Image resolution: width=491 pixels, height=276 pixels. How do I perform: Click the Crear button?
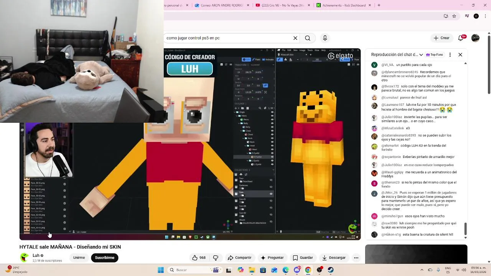pos(442,38)
